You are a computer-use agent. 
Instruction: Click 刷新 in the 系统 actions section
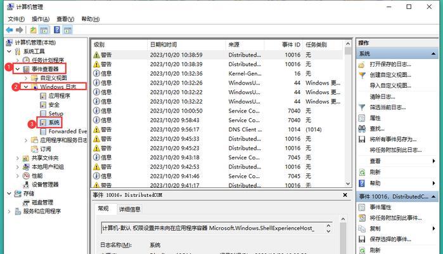tap(375, 172)
